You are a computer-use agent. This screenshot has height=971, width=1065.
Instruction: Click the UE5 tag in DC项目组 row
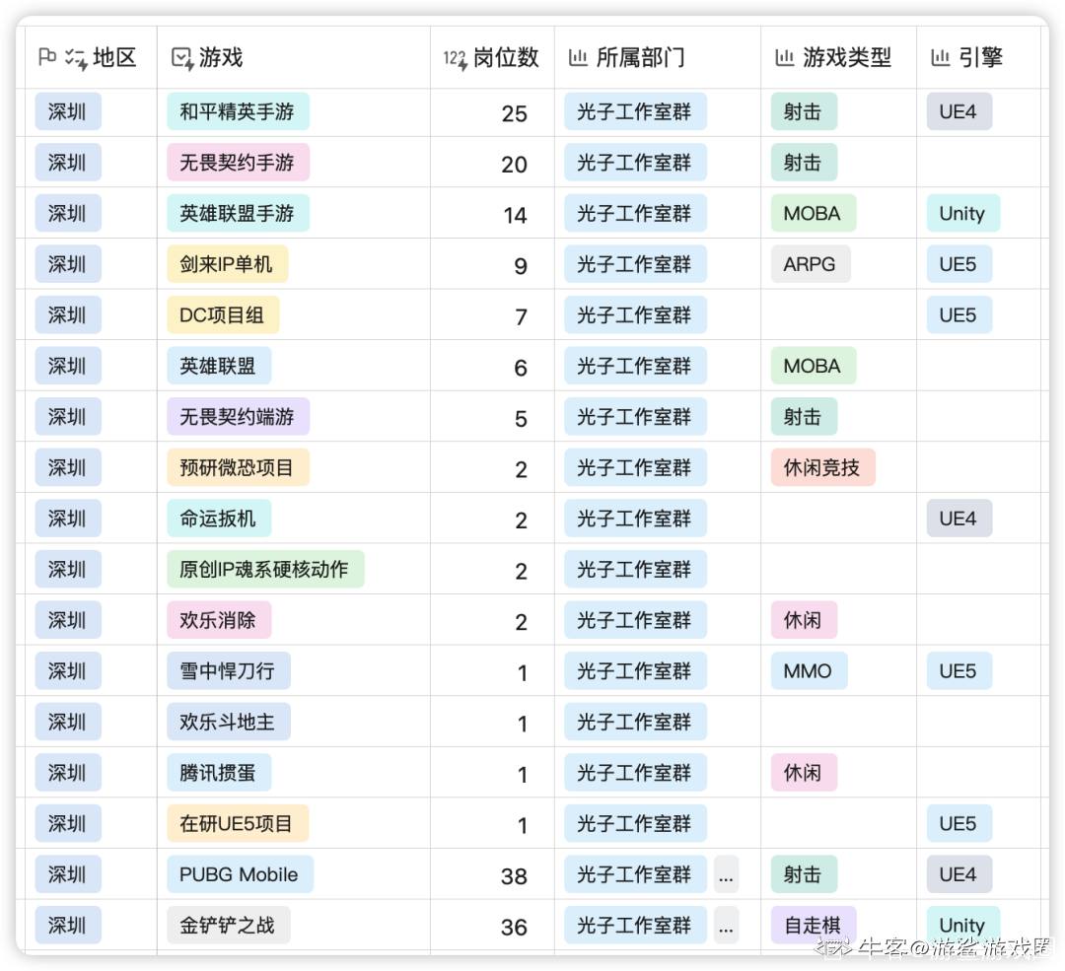959,315
